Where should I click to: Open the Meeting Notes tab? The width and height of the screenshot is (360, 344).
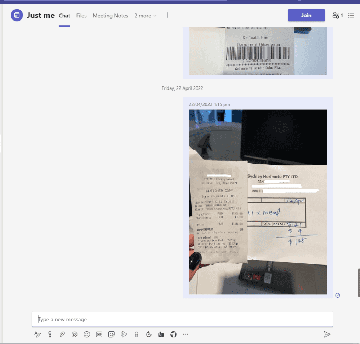click(x=110, y=16)
